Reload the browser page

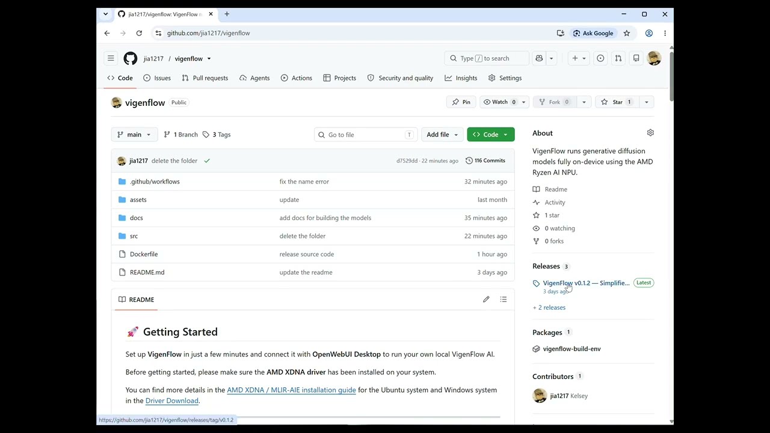pyautogui.click(x=139, y=33)
